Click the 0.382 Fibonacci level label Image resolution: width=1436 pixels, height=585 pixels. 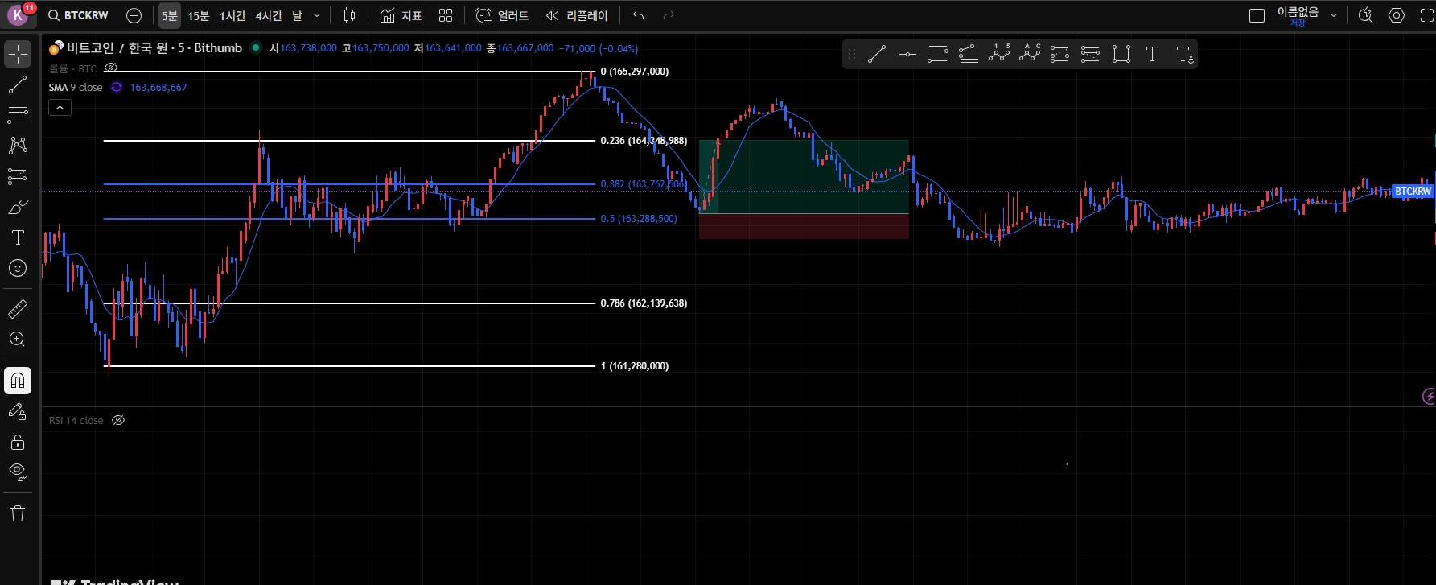pos(642,184)
